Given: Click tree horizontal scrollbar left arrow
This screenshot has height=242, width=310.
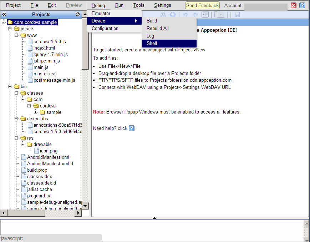Looking at the screenshot, I should click(4, 213).
